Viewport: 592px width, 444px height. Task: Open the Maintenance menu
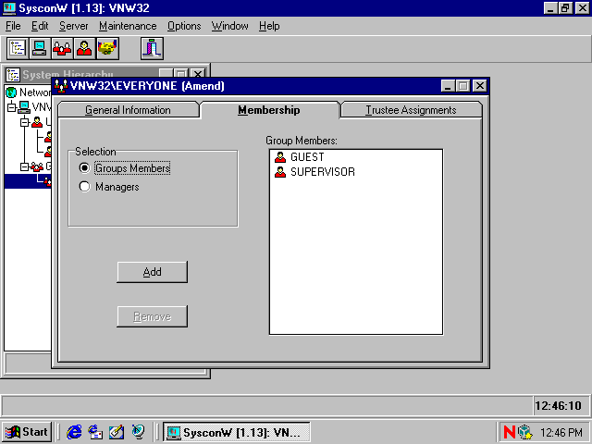[128, 26]
